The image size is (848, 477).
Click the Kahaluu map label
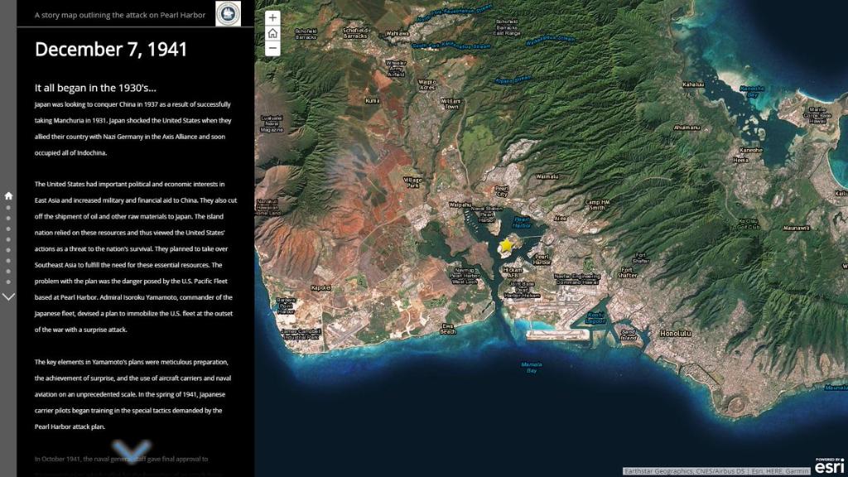click(x=693, y=84)
